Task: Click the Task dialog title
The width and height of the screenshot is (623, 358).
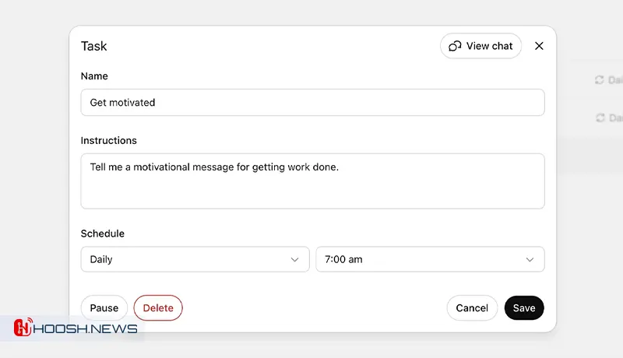Action: tap(94, 46)
